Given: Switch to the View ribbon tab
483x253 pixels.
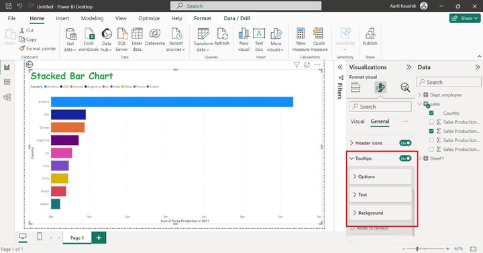Looking at the screenshot, I should [121, 18].
